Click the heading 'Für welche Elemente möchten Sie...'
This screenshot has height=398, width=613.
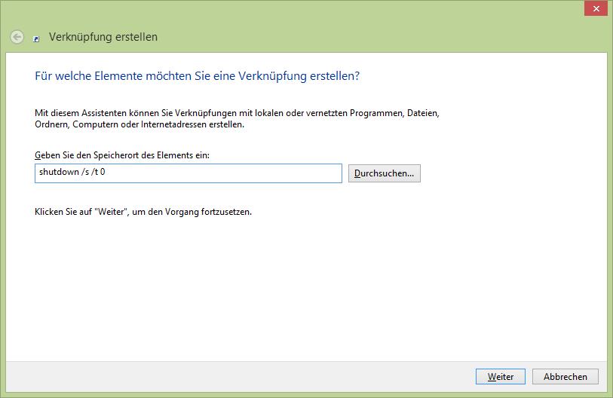(x=197, y=76)
